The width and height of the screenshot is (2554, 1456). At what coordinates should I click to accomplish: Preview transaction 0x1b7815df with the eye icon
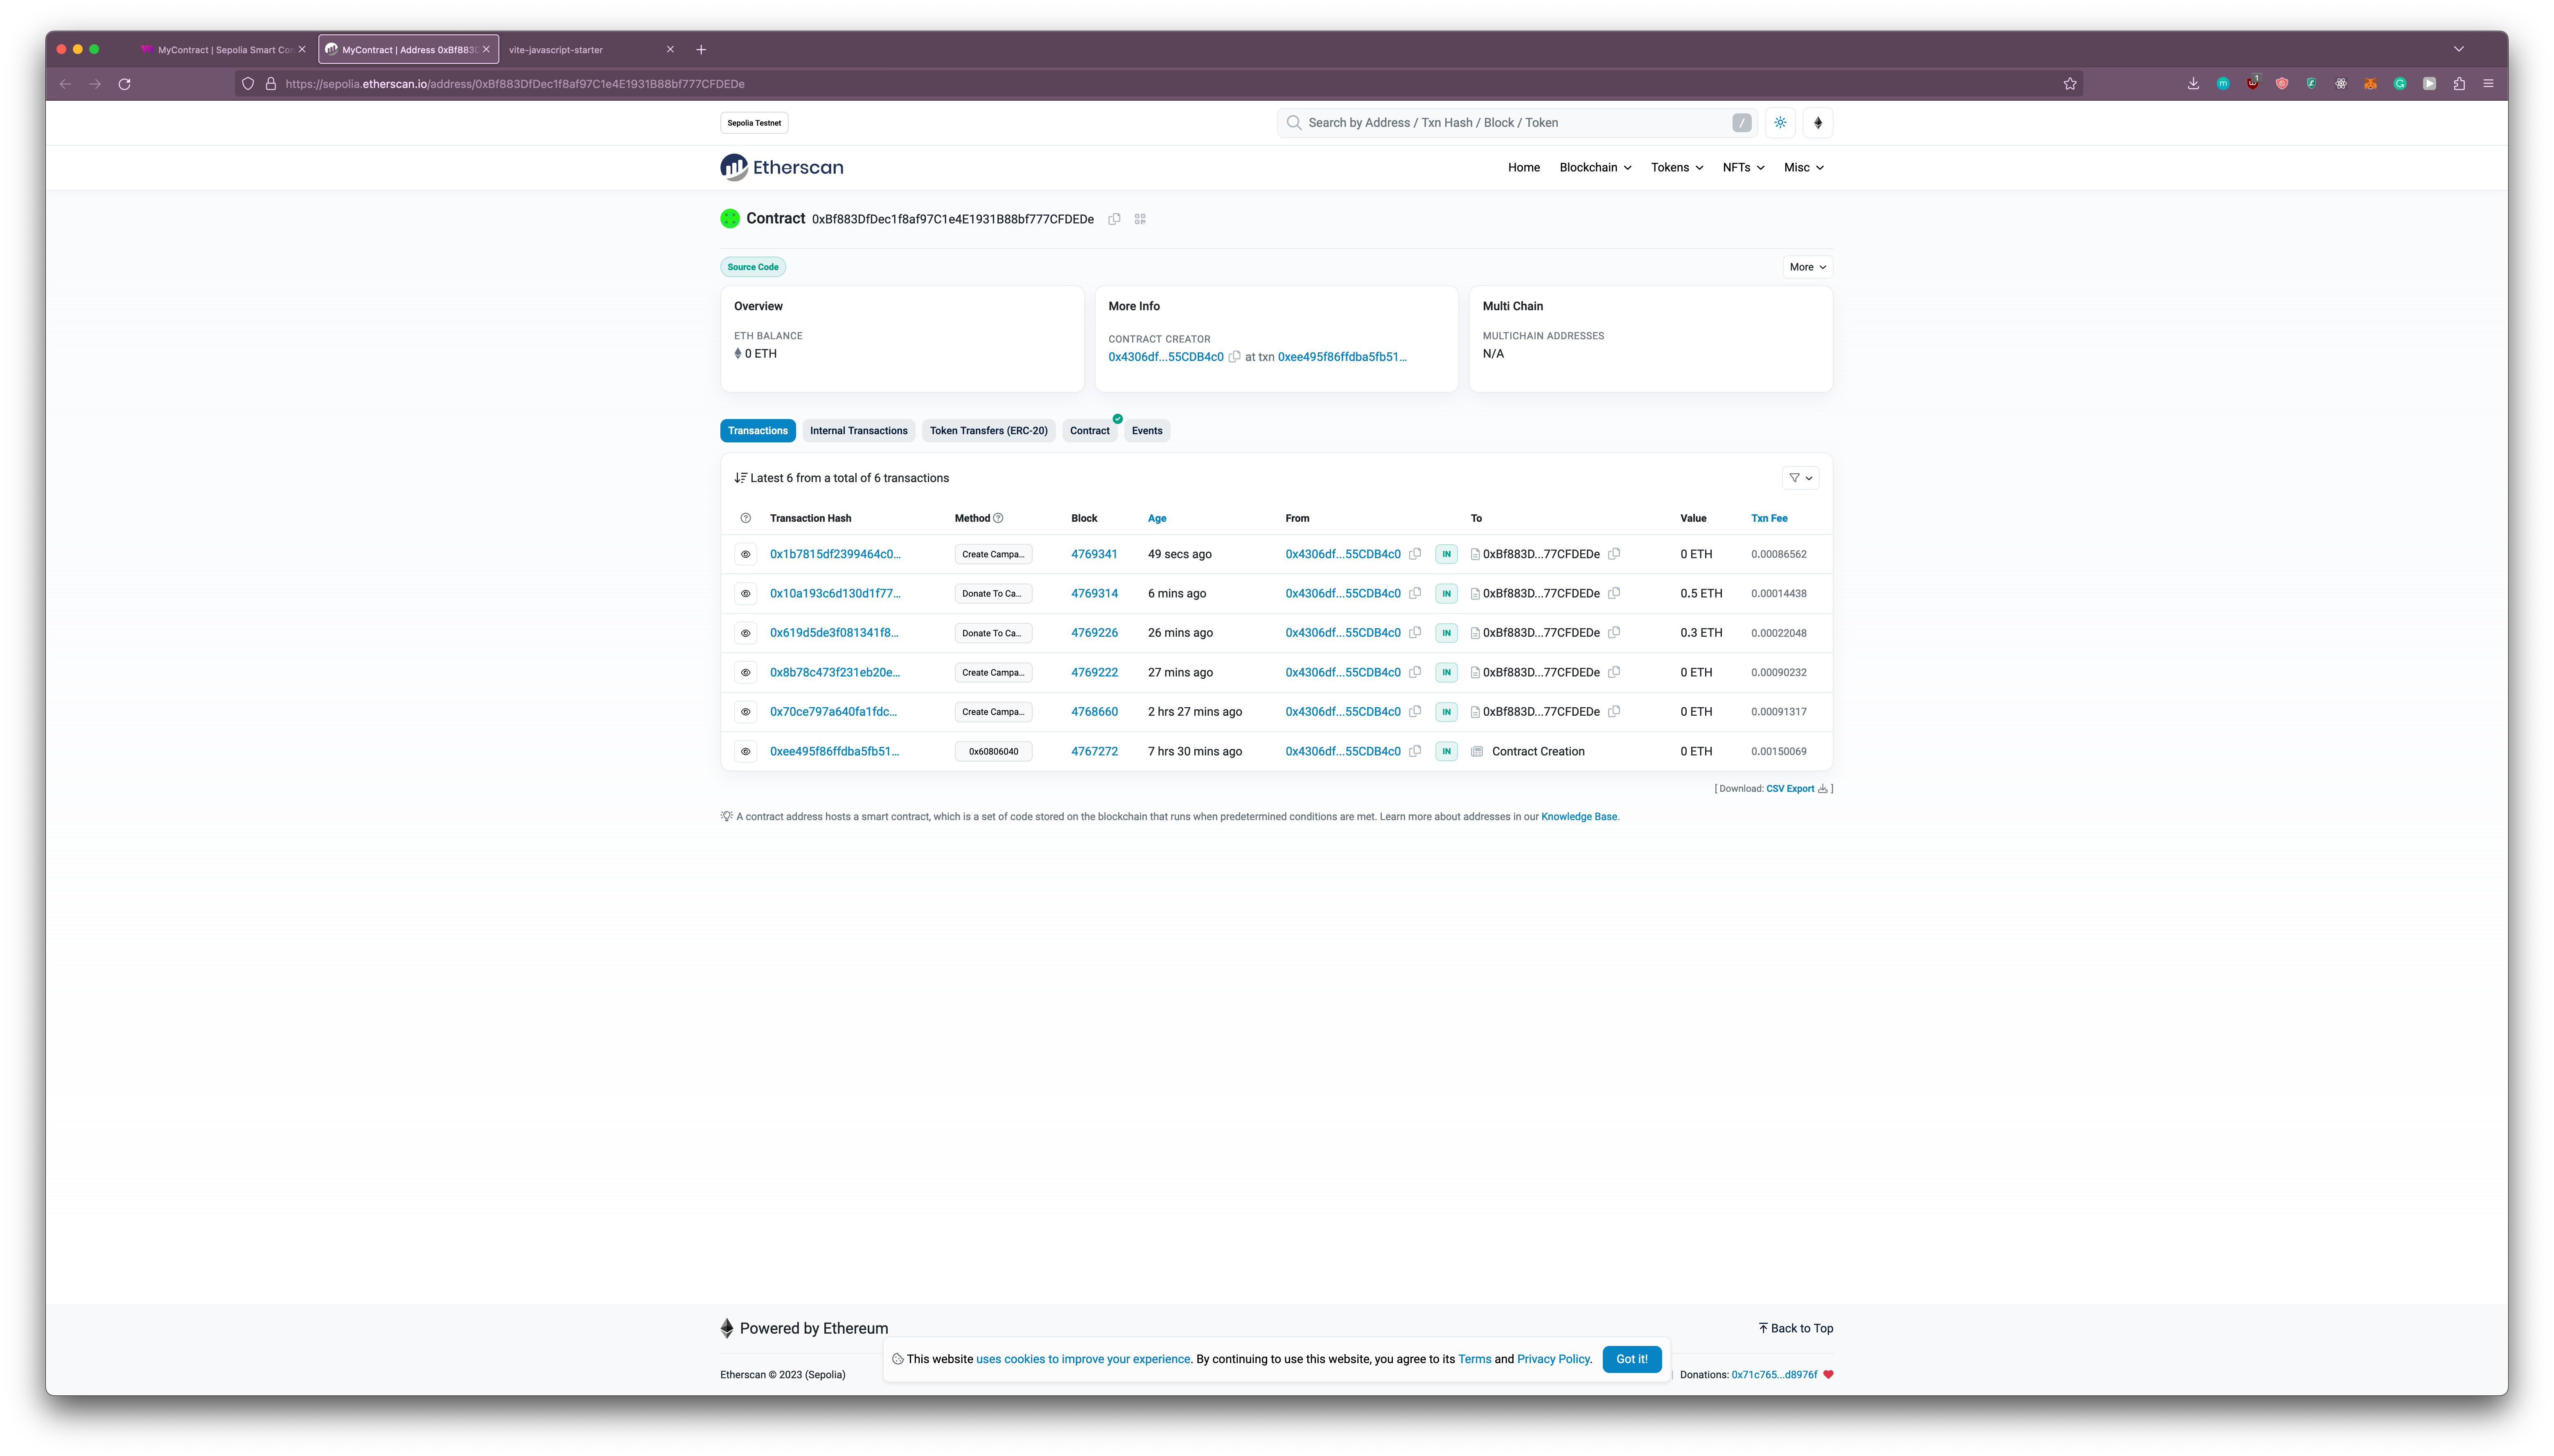[x=745, y=554]
